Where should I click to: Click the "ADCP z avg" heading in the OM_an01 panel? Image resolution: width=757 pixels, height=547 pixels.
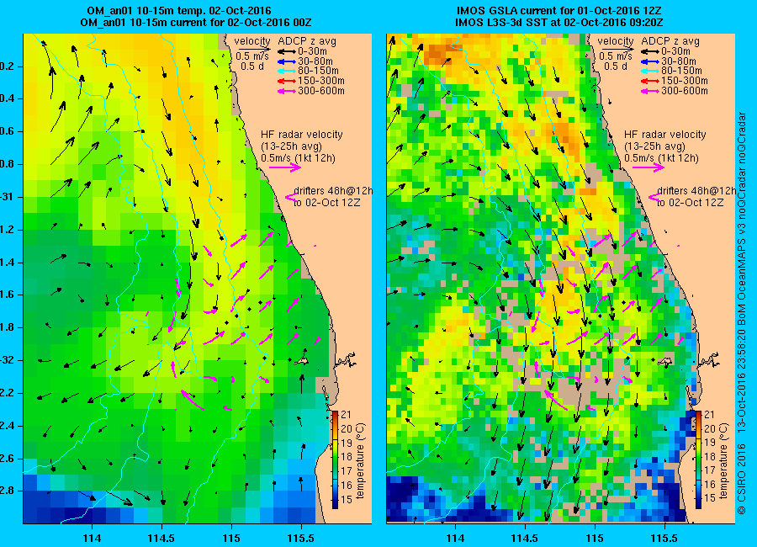click(x=307, y=41)
